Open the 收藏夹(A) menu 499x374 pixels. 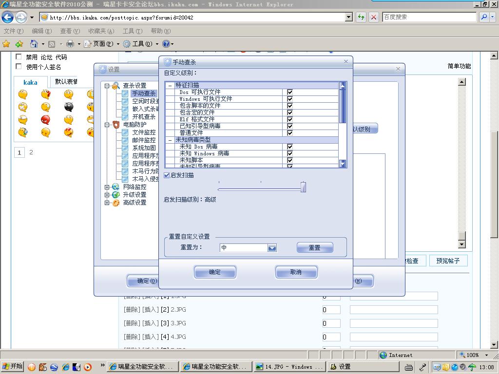(x=101, y=31)
